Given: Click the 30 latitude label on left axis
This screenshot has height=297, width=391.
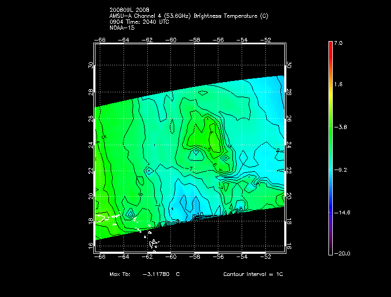Looking at the screenshot, I should pyautogui.click(x=91, y=65).
